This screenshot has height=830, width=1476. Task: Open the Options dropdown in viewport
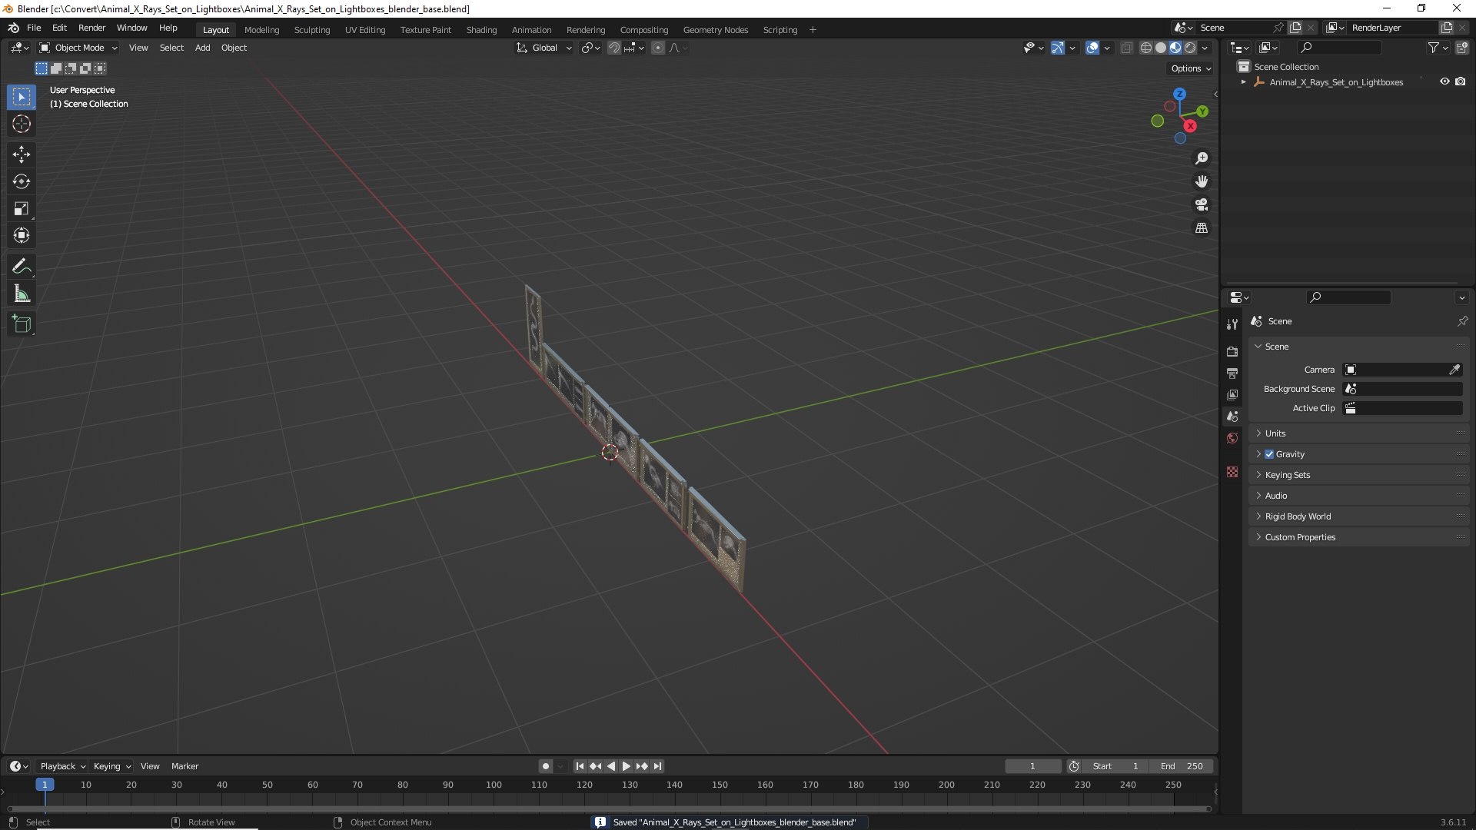(x=1191, y=68)
